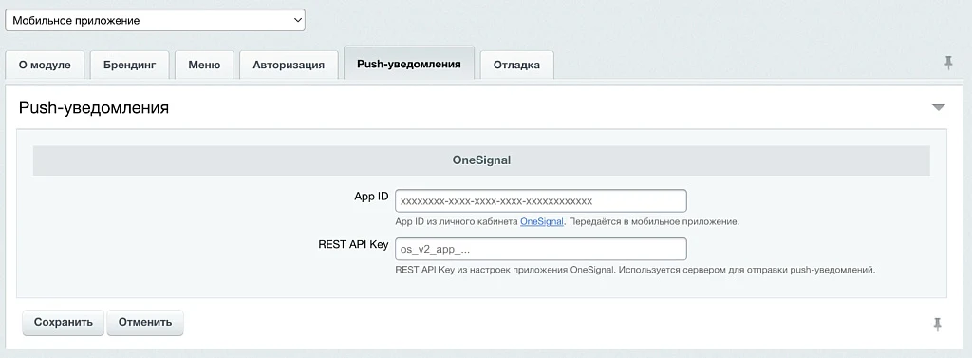Click the pin icon beside bottom buttons
This screenshot has height=358, width=972.
point(938,324)
